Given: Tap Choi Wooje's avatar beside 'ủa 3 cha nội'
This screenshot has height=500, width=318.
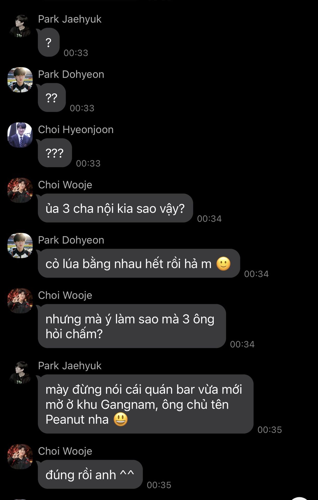Looking at the screenshot, I should [20, 190].
